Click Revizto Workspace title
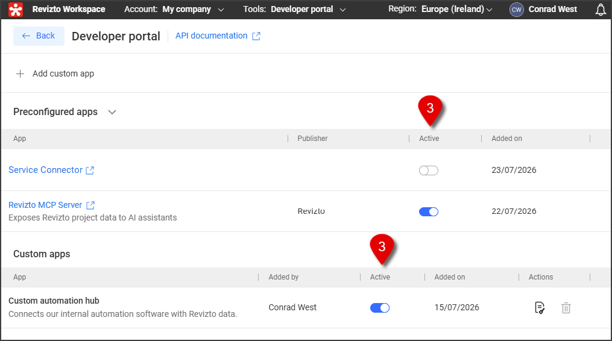This screenshot has width=612, height=341. point(69,10)
